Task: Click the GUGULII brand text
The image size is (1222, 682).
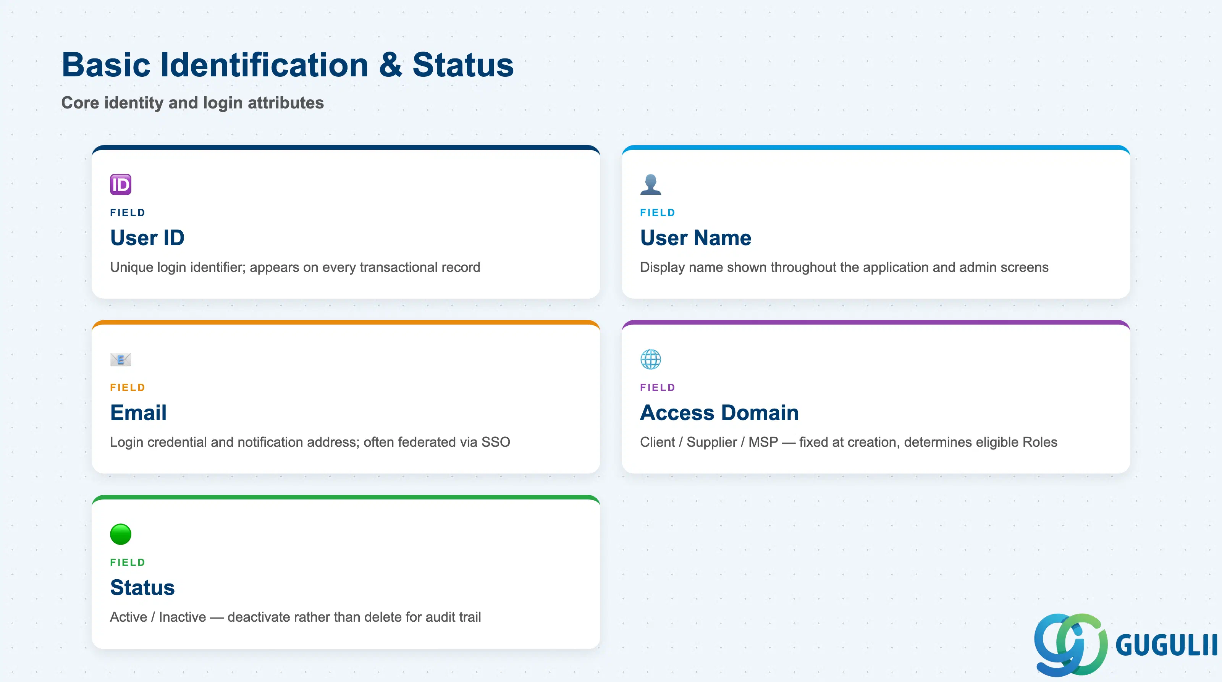Action: click(x=1166, y=645)
